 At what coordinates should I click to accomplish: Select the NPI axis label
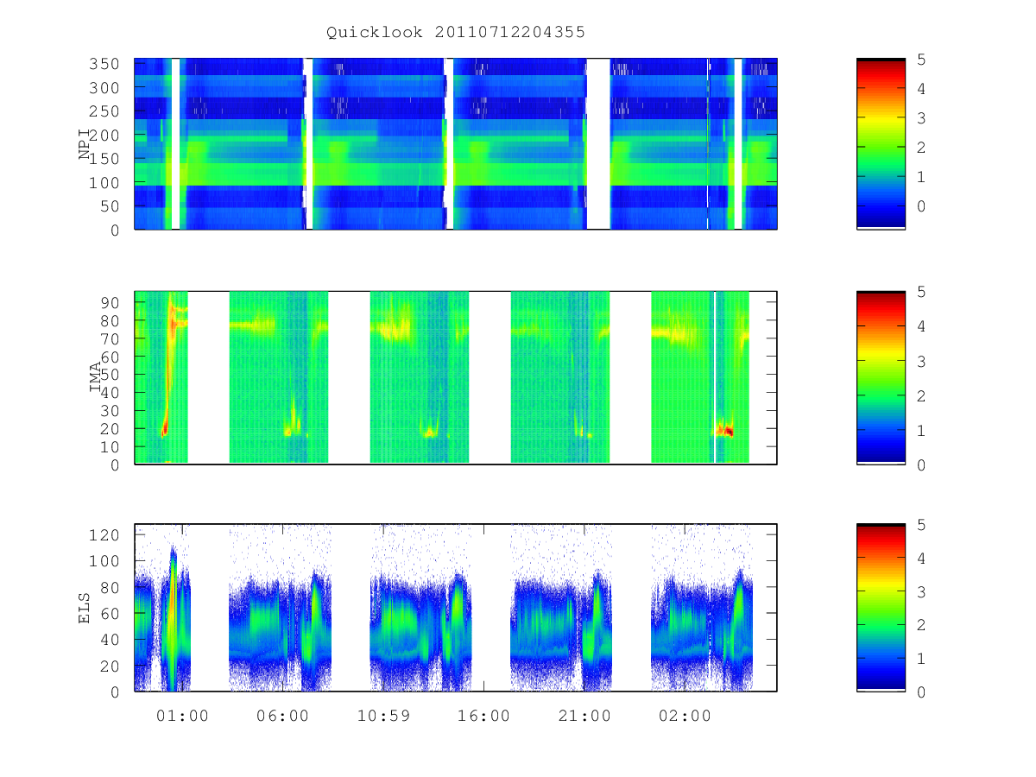(85, 143)
